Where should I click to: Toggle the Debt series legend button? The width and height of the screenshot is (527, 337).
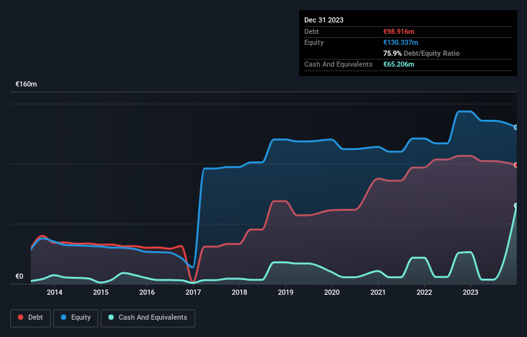tap(31, 318)
